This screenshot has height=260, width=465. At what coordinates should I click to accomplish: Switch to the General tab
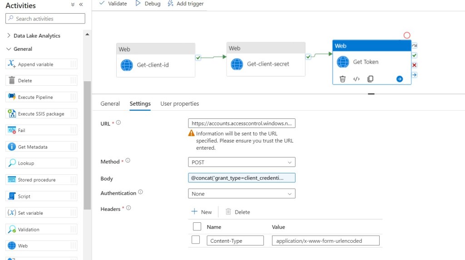(x=110, y=103)
